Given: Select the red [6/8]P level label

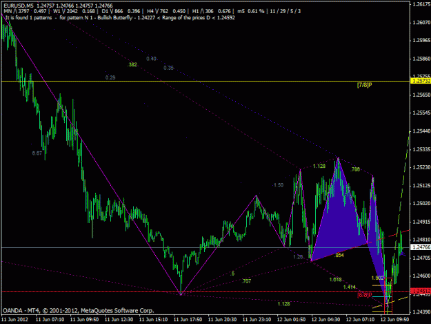Looking at the screenshot, I should (365, 295).
